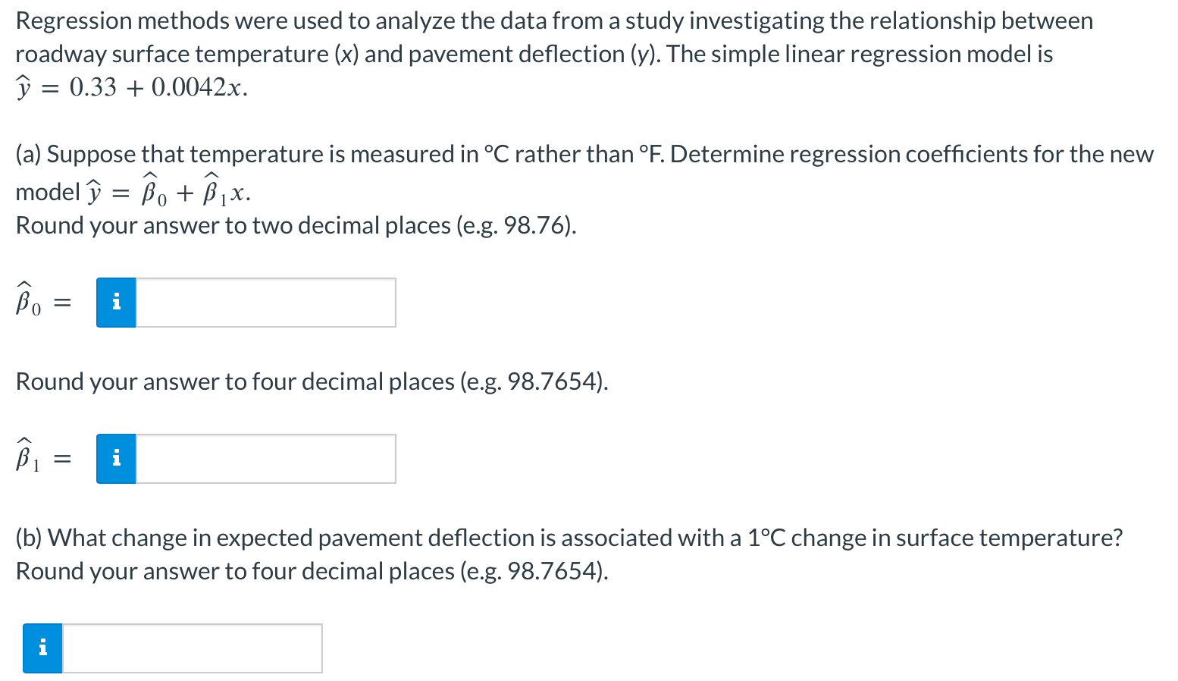Click the info icon for part (b) answer
This screenshot has width=1178, height=681.
[42, 648]
